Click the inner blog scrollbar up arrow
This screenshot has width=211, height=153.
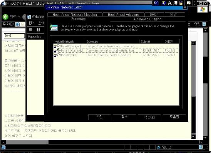click(x=193, y=43)
